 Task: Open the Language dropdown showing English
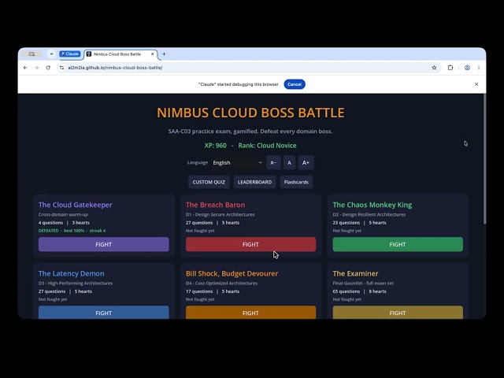(237, 163)
